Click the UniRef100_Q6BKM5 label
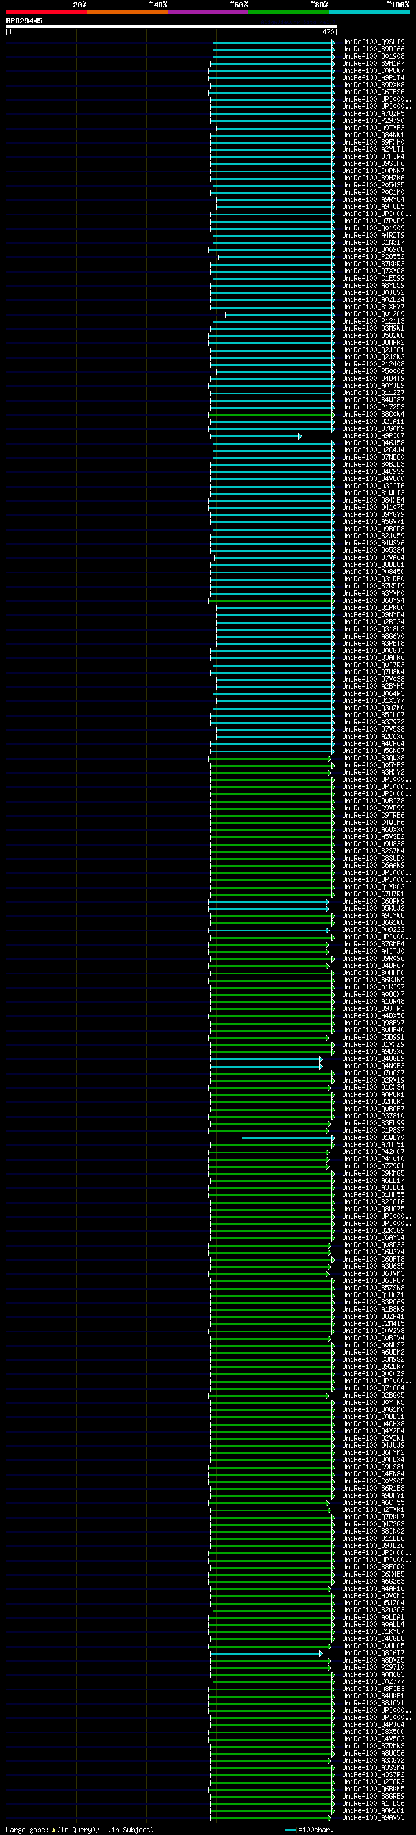 (x=372, y=1789)
